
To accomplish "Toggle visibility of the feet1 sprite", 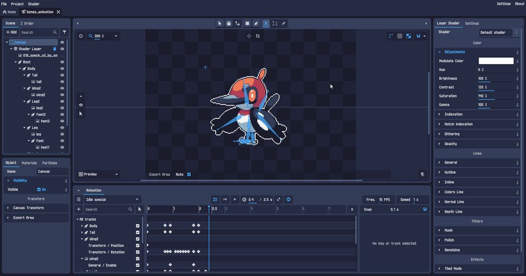I will (62, 147).
